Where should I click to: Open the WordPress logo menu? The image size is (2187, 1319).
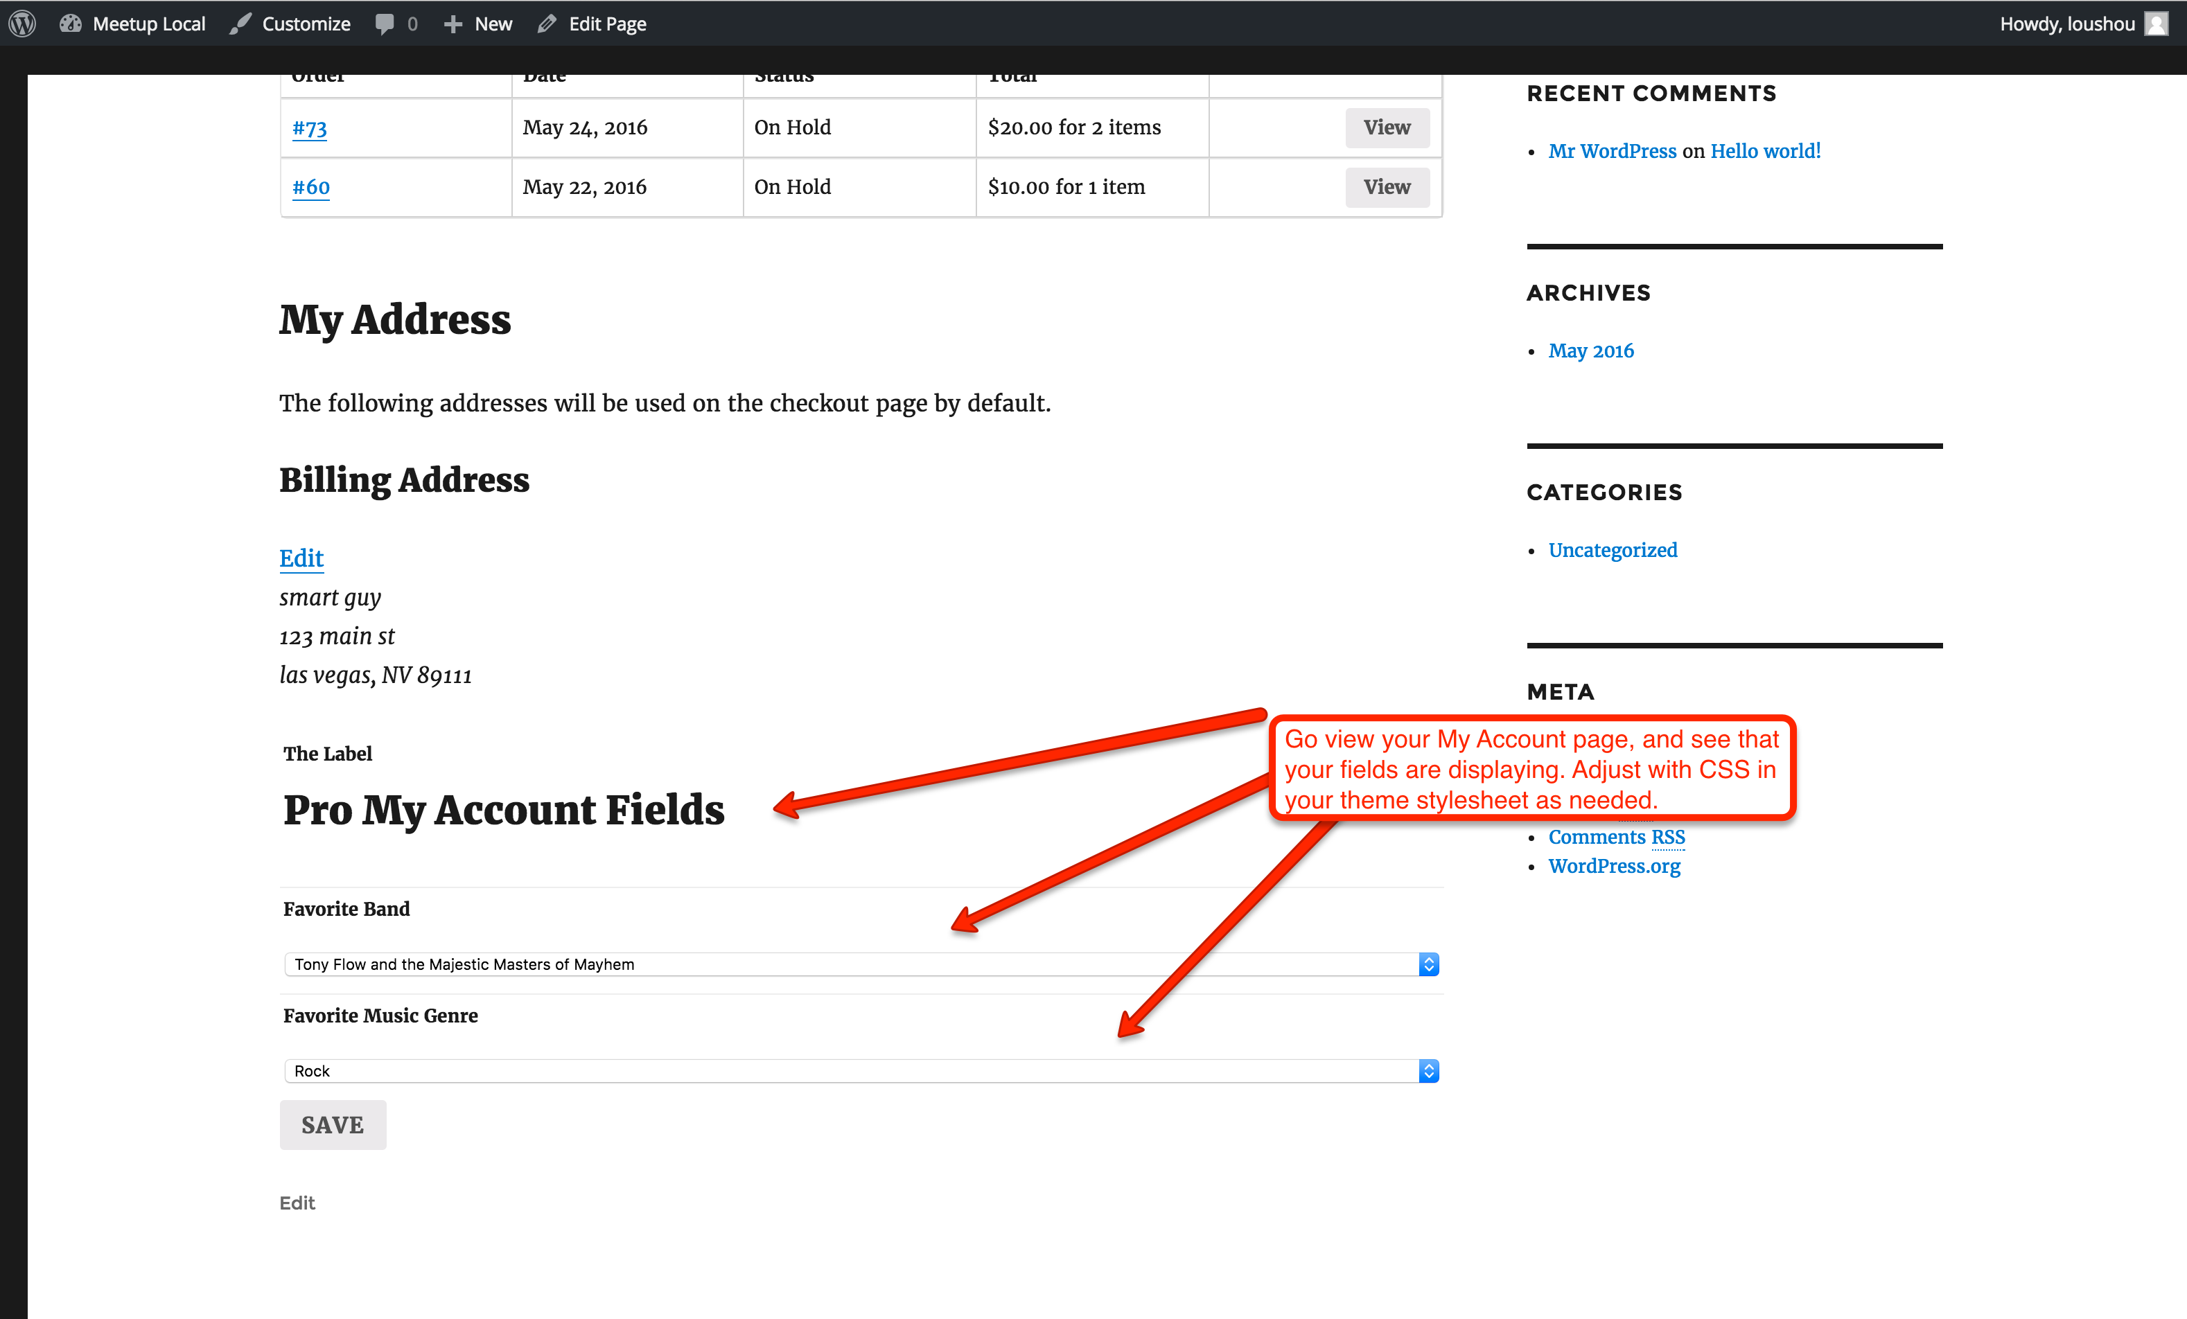click(x=23, y=24)
